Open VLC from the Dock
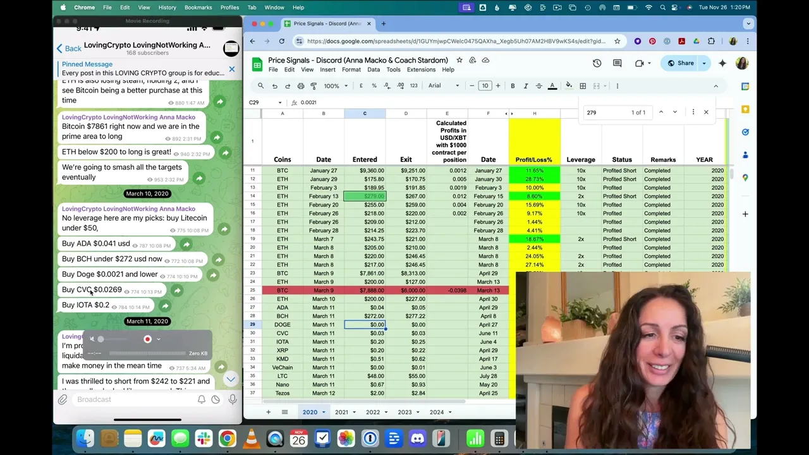This screenshot has width=809, height=455. tap(251, 438)
